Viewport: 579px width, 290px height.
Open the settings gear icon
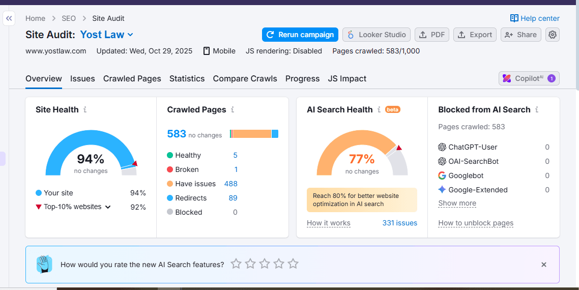click(553, 35)
